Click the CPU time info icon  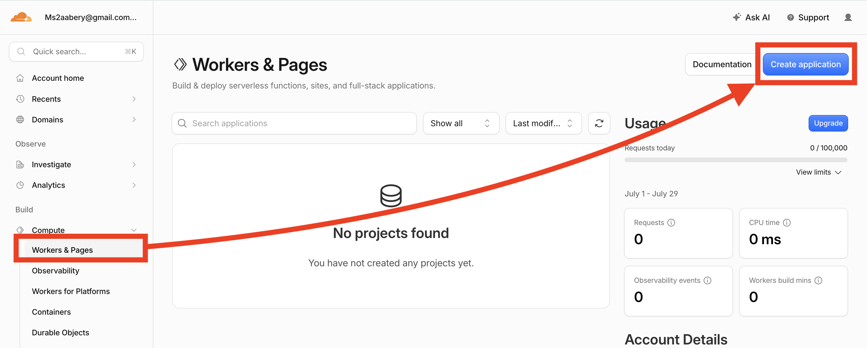786,222
